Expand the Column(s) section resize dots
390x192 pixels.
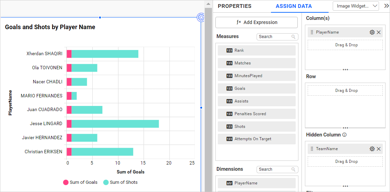pyautogui.click(x=345, y=70)
